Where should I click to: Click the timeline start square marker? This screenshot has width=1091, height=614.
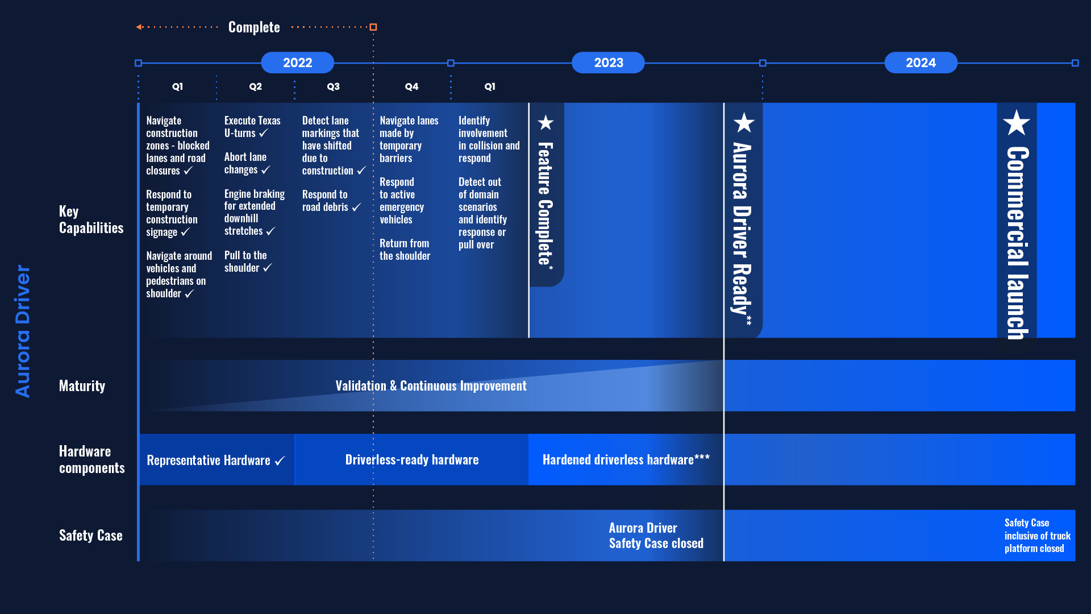coord(138,63)
